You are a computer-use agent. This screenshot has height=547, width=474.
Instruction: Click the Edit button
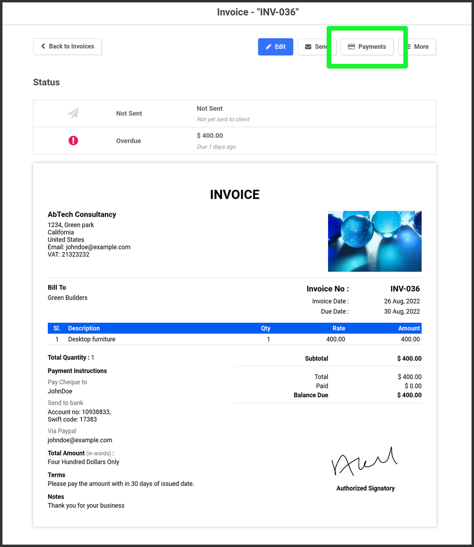pyautogui.click(x=275, y=46)
